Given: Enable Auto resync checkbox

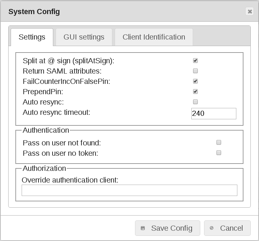Looking at the screenshot, I should click(x=195, y=102).
